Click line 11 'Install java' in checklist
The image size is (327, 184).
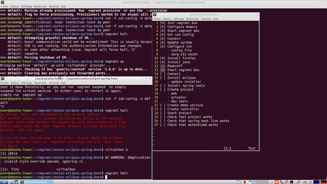[178, 62]
